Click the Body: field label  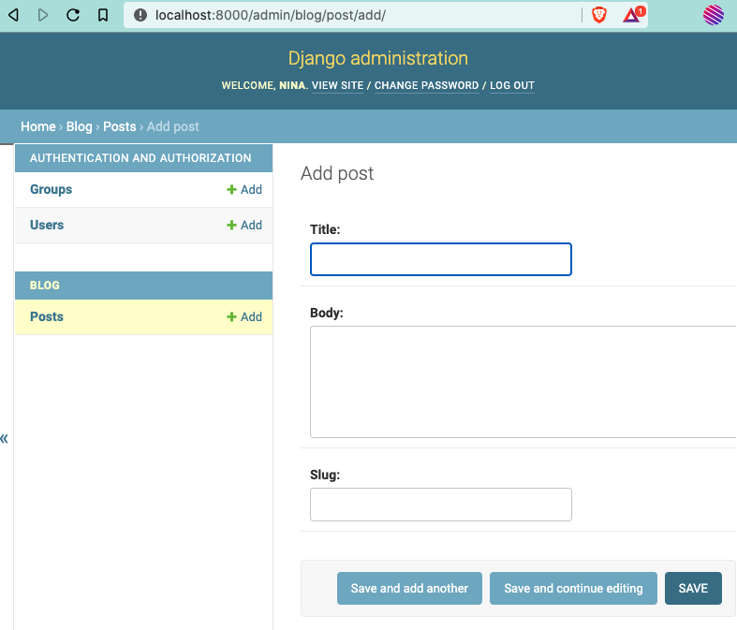click(x=327, y=313)
